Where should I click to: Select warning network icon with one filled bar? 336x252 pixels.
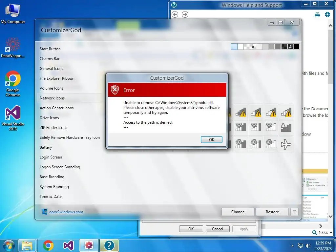[241, 112]
